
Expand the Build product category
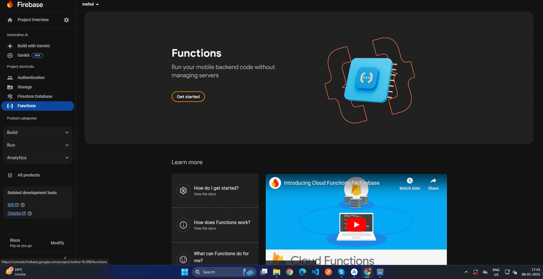[37, 133]
